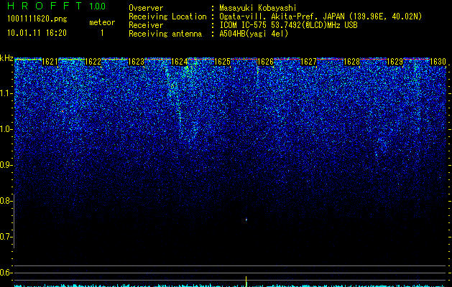The image size is (452, 287).
Task: Click the 1621 time marker
Action: [50, 62]
